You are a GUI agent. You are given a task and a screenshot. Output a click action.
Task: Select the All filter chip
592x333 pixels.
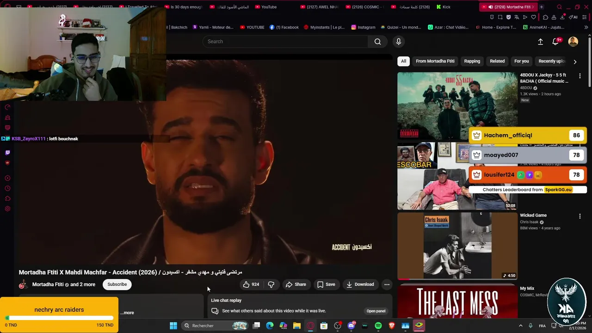coord(403,61)
